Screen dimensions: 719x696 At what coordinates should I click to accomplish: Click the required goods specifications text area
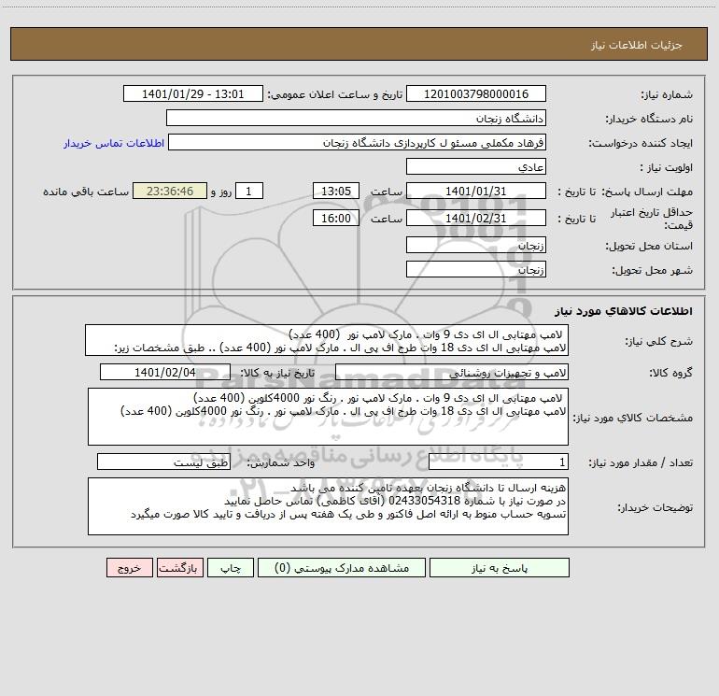(x=328, y=417)
